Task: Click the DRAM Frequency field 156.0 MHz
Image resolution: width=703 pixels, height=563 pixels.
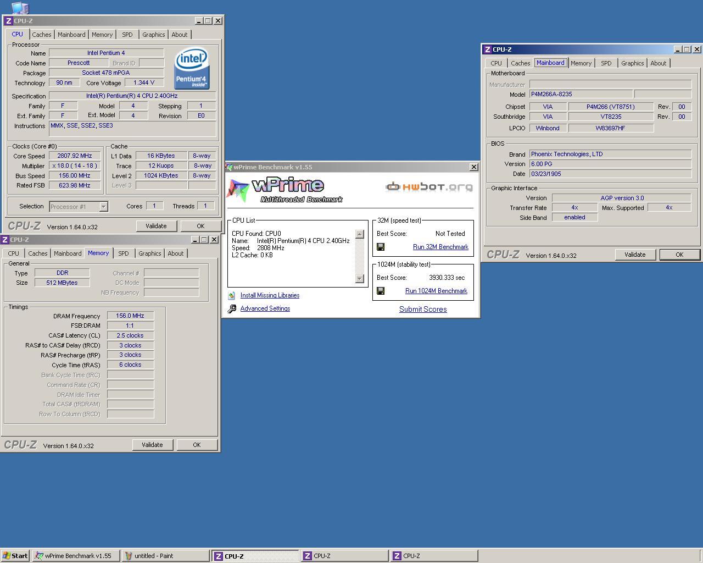Action: (130, 316)
